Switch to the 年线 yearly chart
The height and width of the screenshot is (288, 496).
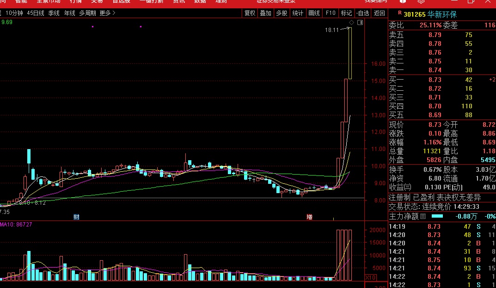(70, 13)
